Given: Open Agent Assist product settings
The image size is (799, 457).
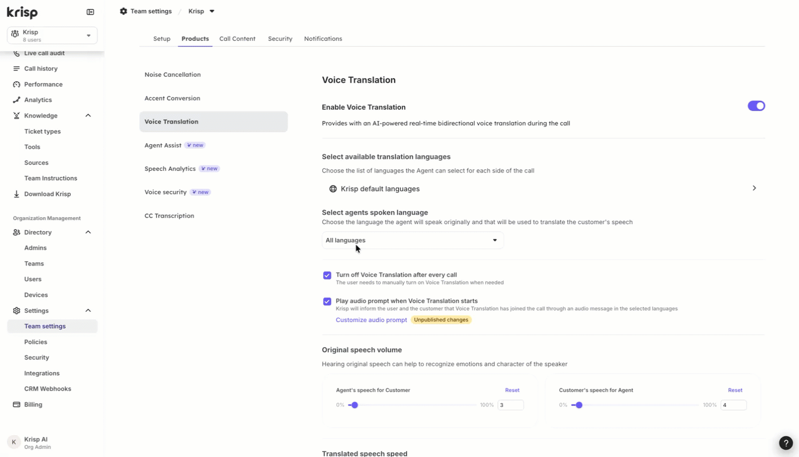Looking at the screenshot, I should point(213,145).
